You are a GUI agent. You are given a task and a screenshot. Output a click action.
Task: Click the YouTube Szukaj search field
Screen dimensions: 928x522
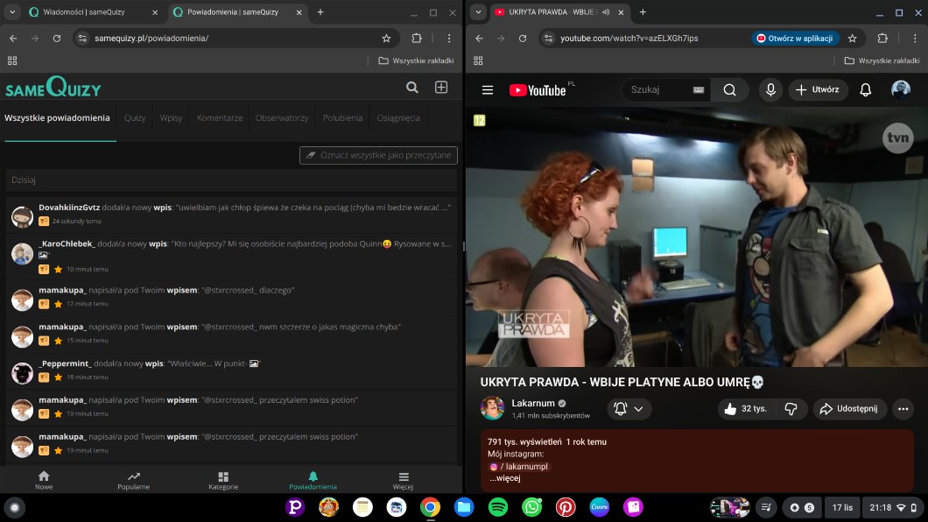pos(657,90)
